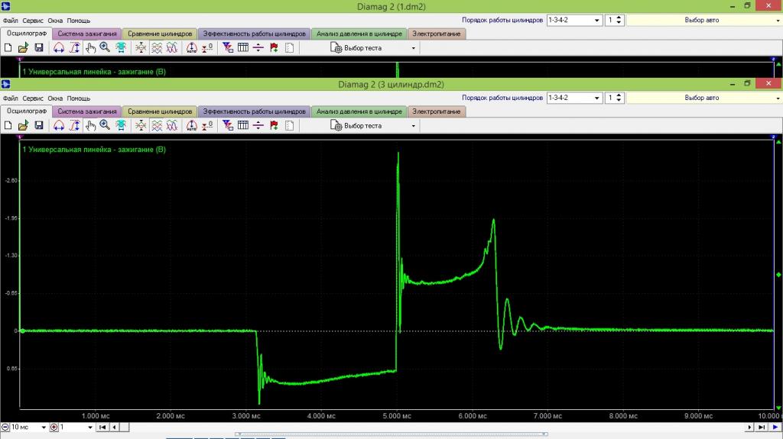Decrease time scale with the minus button
Image resolution: width=783 pixels, height=439 pixels.
(x=5, y=427)
